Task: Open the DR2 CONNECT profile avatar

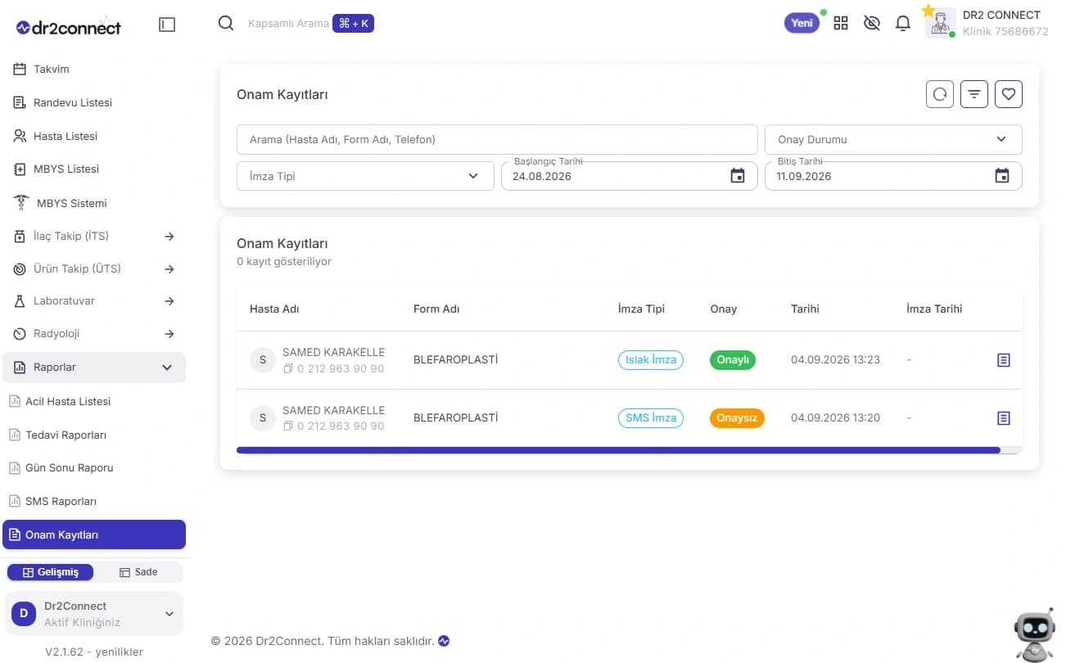Action: [941, 23]
